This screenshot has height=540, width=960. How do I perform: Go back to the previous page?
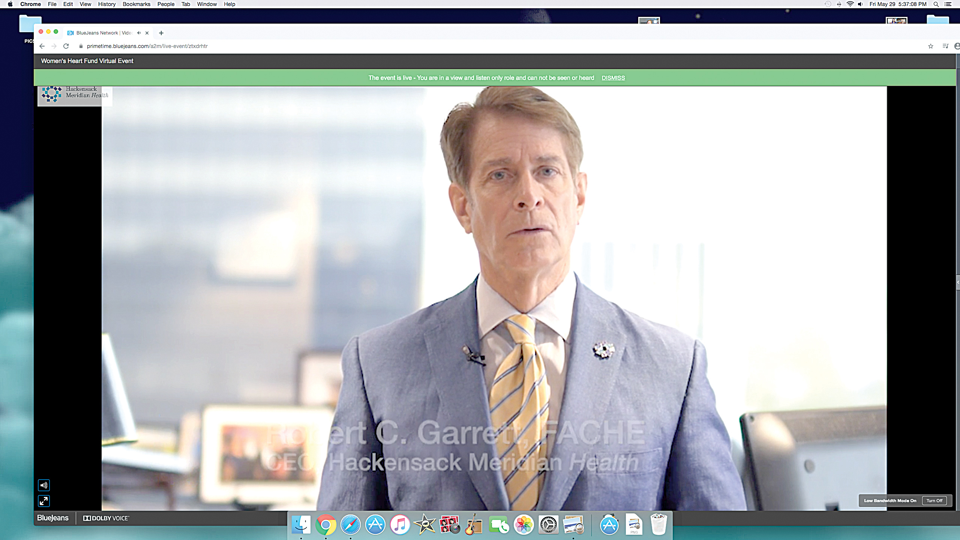point(42,46)
